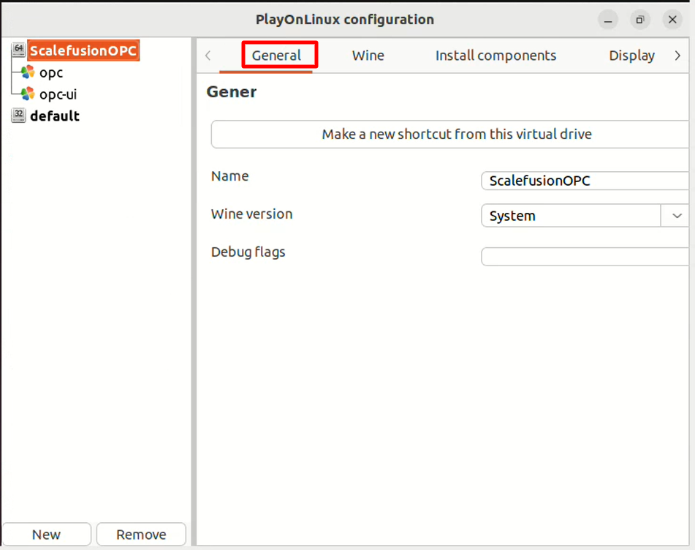Click the Name label text
Screen dimensions: 695x550
click(229, 176)
